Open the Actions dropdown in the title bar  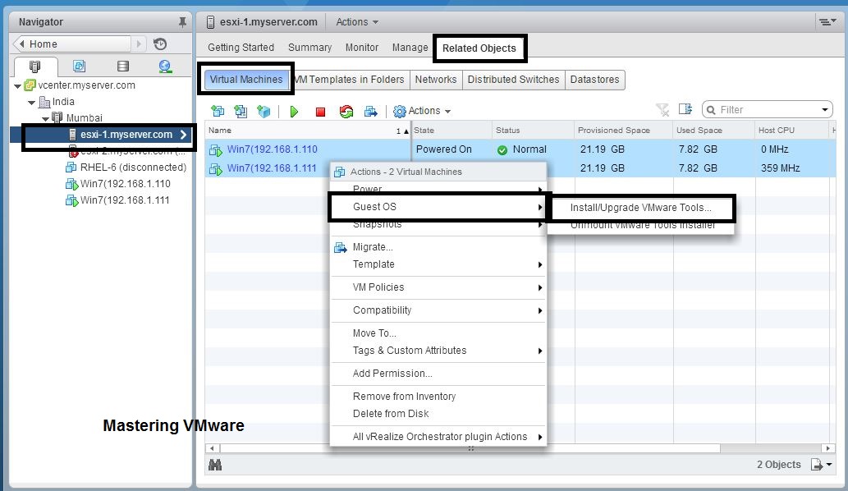coord(357,22)
